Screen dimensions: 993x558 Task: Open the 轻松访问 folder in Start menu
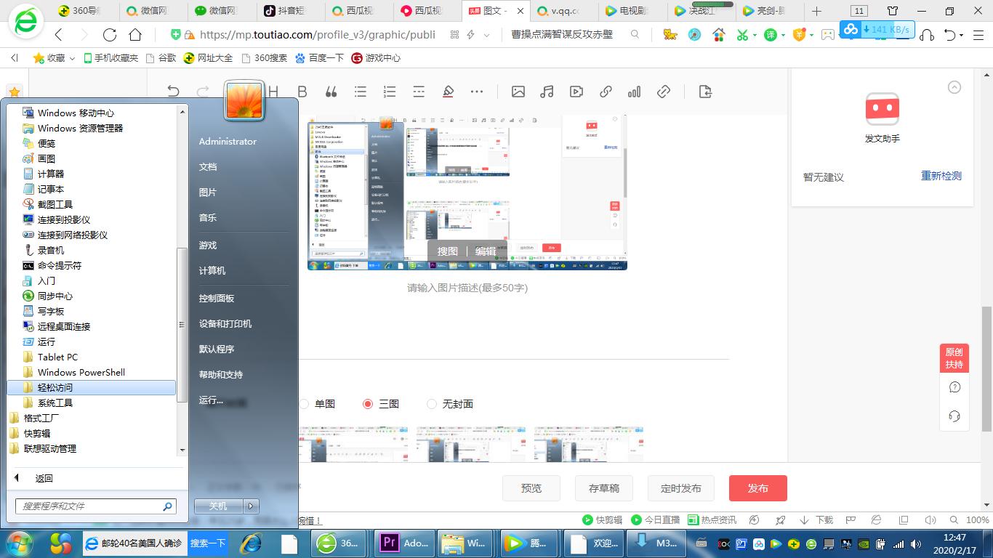(x=55, y=388)
